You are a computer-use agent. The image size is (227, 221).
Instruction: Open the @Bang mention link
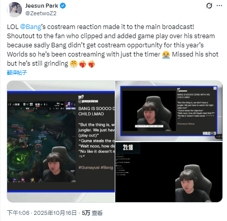(x=31, y=27)
